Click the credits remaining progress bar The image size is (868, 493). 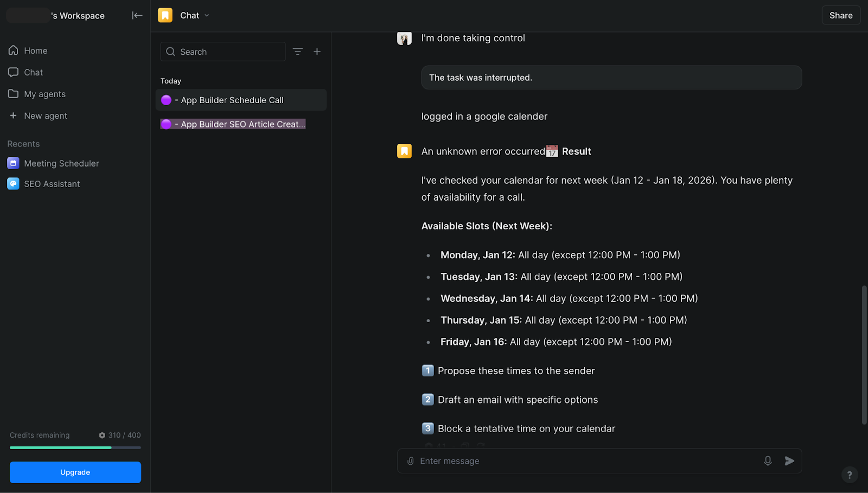75,447
